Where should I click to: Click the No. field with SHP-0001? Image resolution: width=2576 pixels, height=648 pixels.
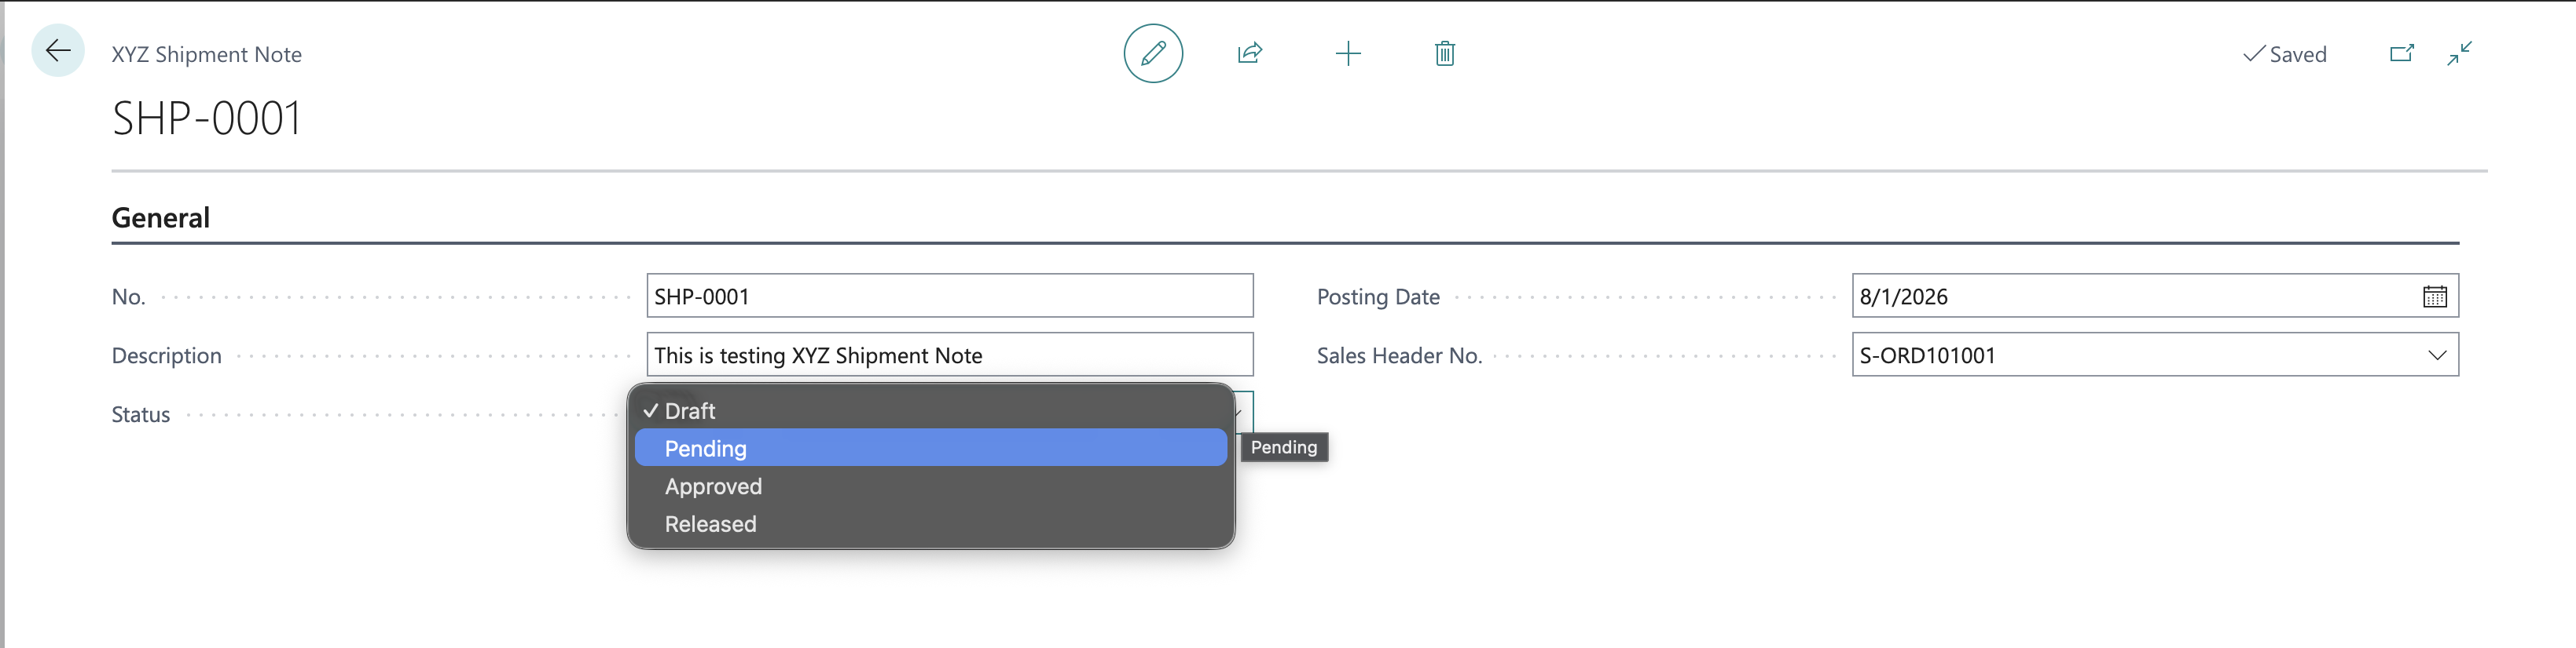pos(949,297)
